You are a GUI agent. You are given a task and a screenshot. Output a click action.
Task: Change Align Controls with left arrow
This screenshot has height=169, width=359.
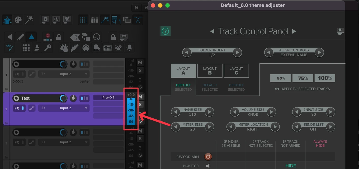[269, 52]
